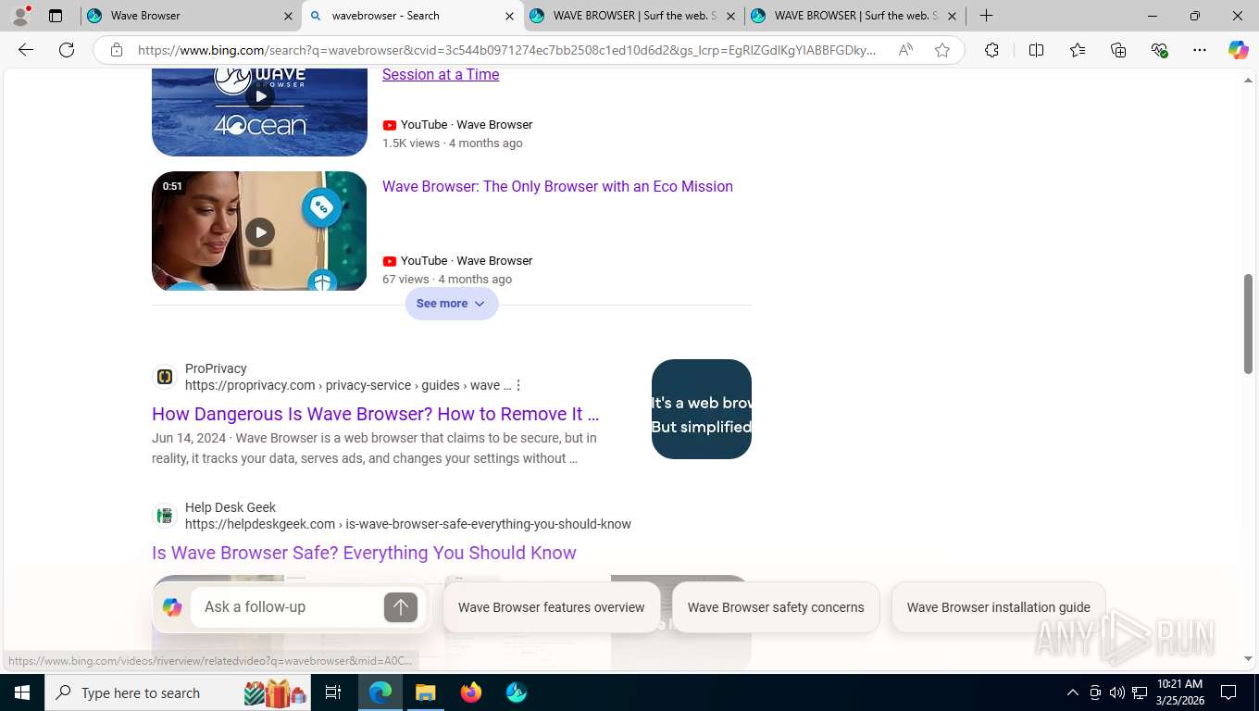Screen dimensions: 1259x711
Task: Open ProPrivacy result options dots
Action: [x=518, y=385]
